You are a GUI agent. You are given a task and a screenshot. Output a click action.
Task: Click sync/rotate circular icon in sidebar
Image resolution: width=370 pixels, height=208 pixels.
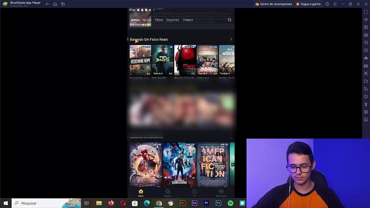coord(366,50)
